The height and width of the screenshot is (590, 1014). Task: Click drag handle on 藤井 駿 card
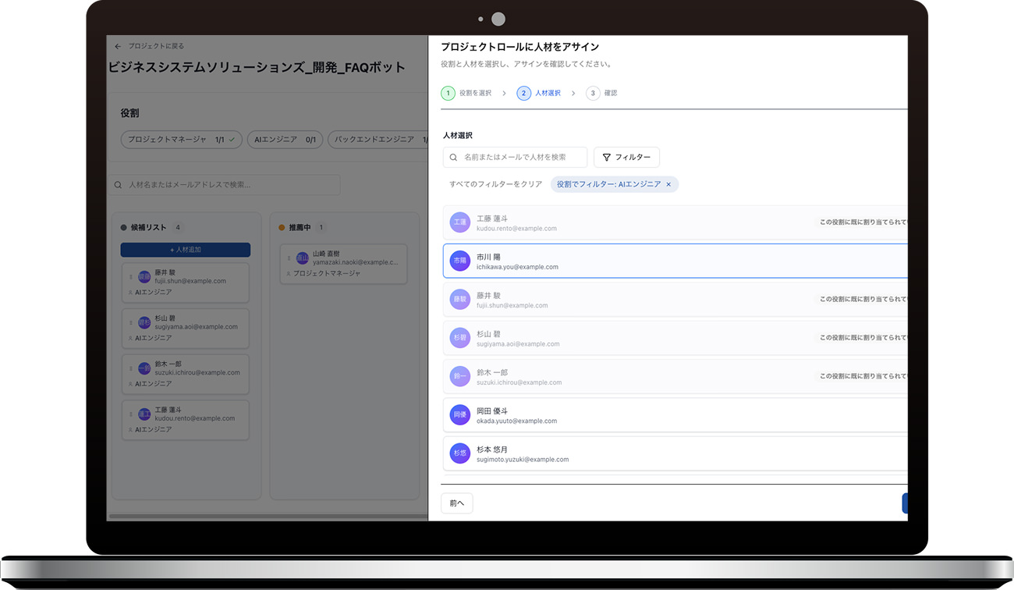click(131, 277)
